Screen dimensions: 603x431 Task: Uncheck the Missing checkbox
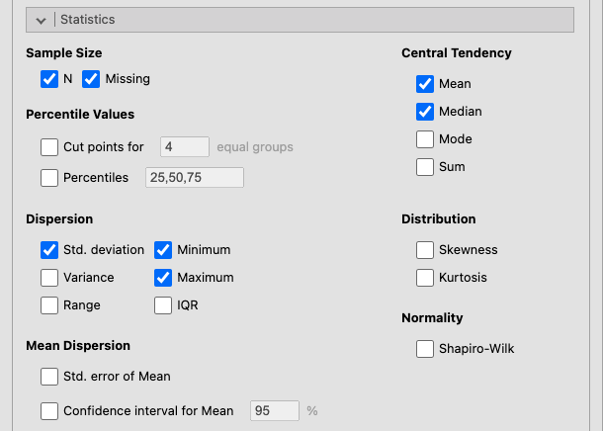(x=91, y=78)
